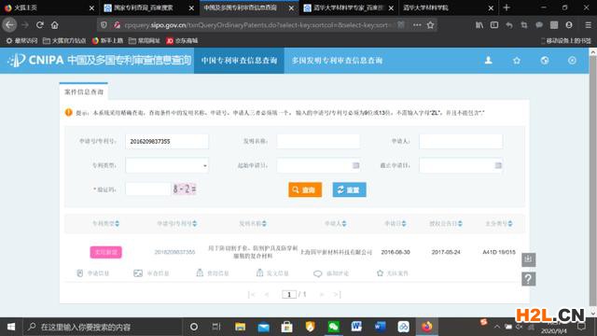
Task: Click the orange search query button
Action: click(305, 189)
